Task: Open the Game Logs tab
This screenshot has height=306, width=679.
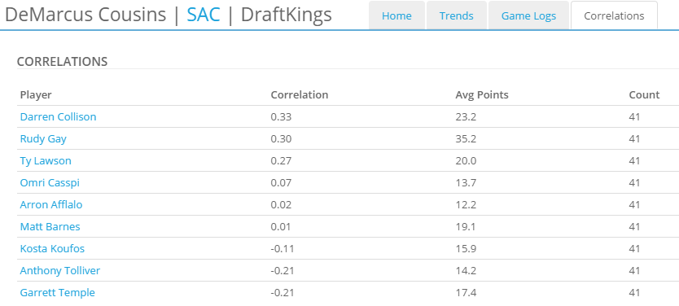Action: click(528, 16)
